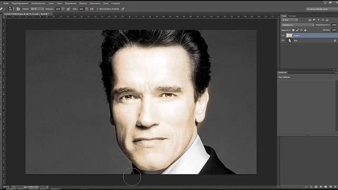The height and width of the screenshot is (190, 338).
Task: Open the Свойства panel options menu
Action: coord(336,73)
